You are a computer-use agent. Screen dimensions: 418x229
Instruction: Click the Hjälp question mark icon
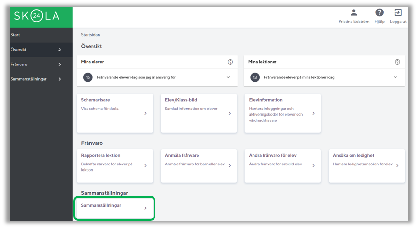click(x=379, y=13)
